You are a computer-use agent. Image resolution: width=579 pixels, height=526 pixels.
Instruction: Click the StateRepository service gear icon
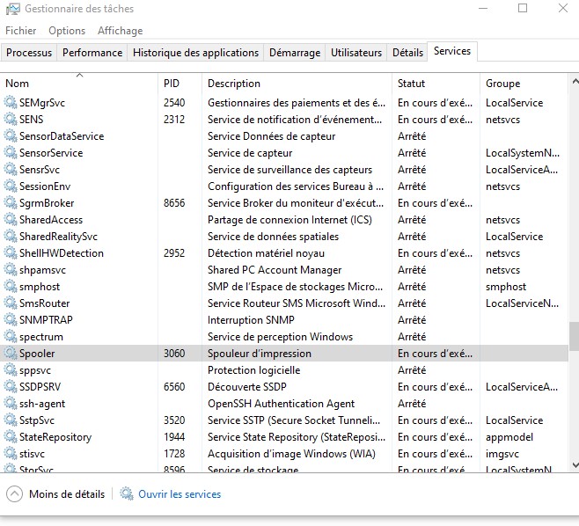tap(11, 437)
